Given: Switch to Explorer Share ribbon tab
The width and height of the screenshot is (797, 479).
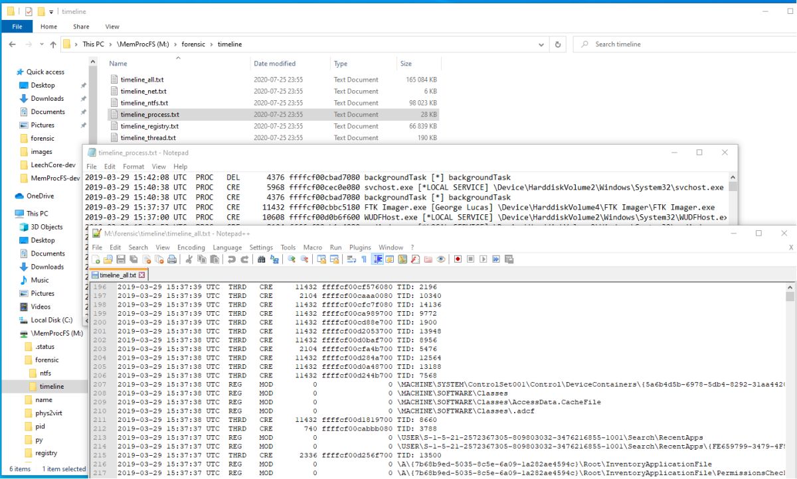Looking at the screenshot, I should 81,27.
